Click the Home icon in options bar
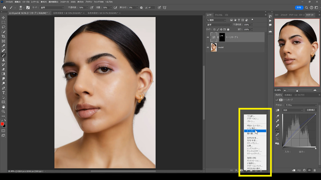This screenshot has height=180, width=321. [x=4, y=8]
